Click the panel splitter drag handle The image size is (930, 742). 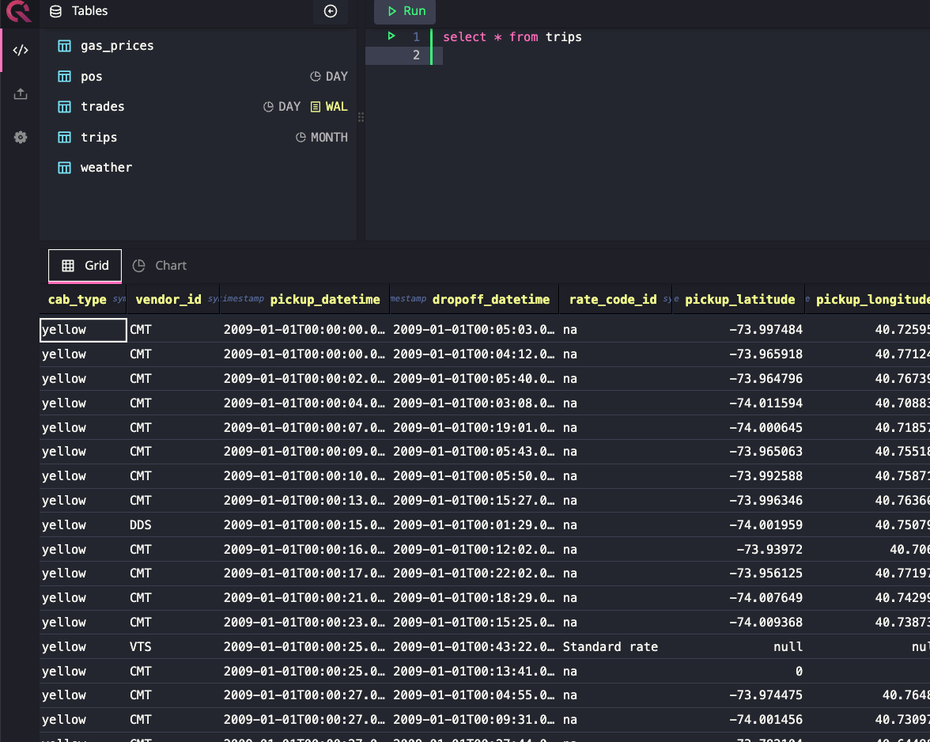[361, 117]
